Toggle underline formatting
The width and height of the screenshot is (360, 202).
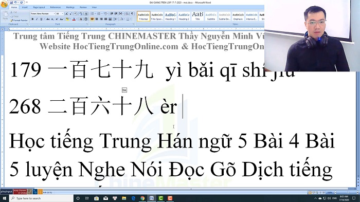[x=41, y=19]
